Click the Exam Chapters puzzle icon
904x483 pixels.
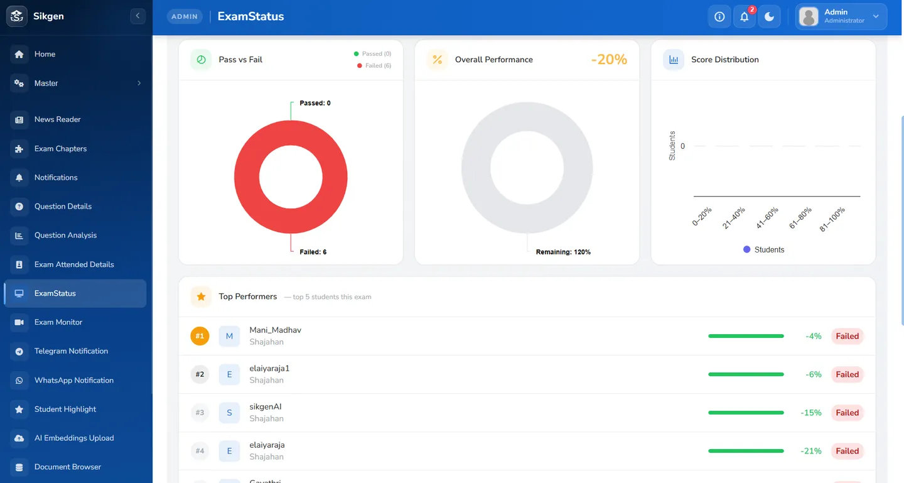19,149
